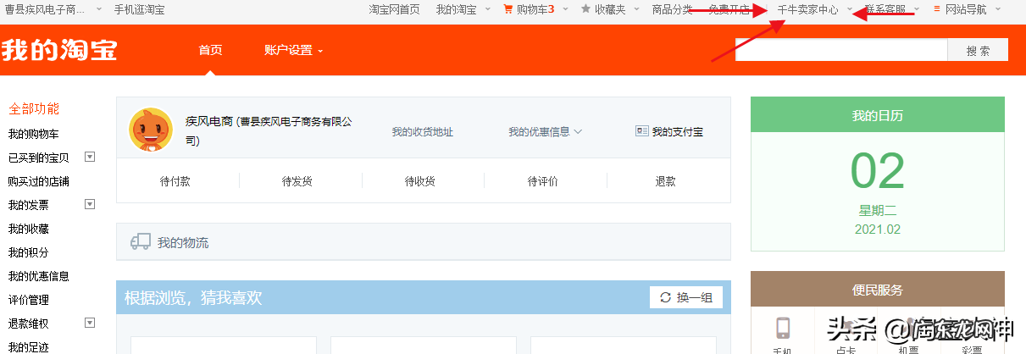Open 我的积分 in sidebar

(x=29, y=252)
